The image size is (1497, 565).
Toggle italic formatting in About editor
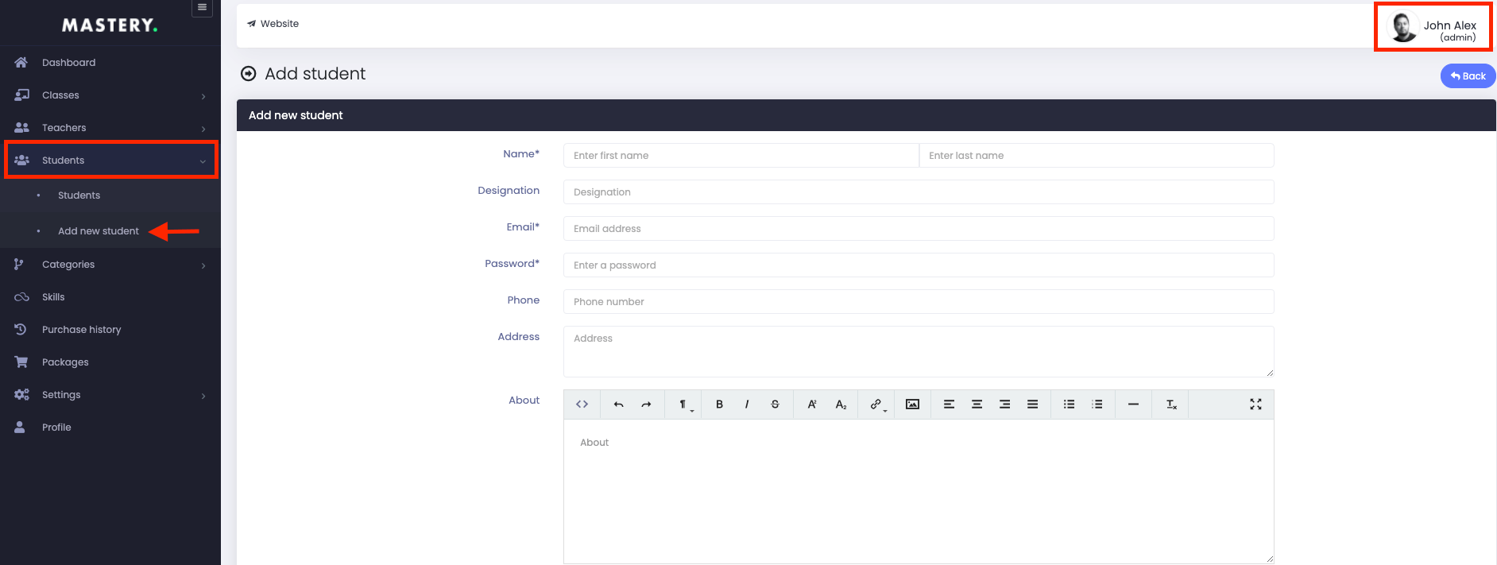(x=747, y=404)
